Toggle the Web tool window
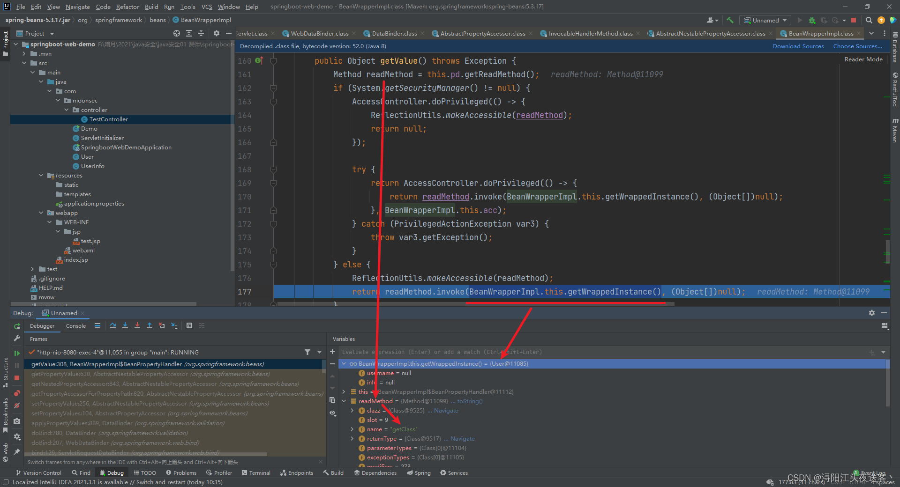900x487 pixels. (x=5, y=453)
